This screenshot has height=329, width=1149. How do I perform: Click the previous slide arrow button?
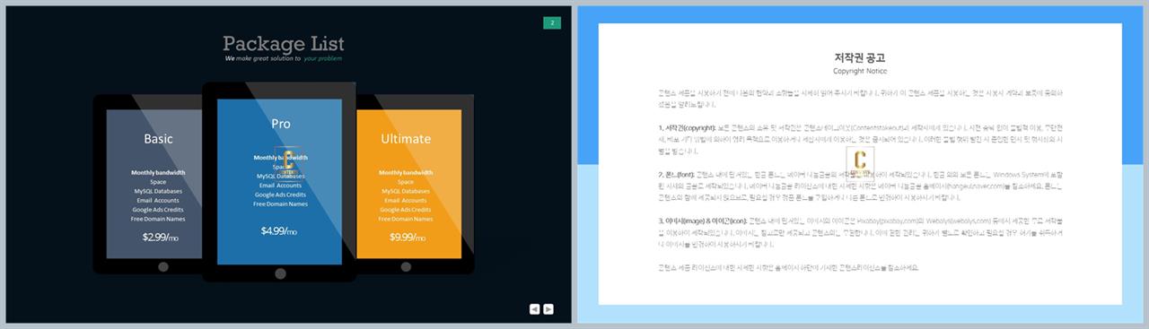pos(534,308)
